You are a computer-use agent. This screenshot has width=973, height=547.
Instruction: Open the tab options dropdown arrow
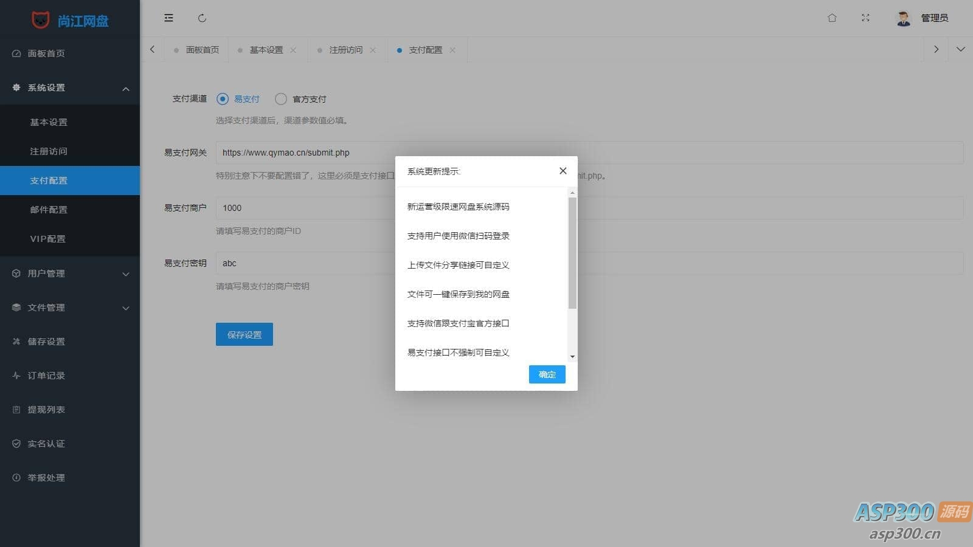point(960,49)
